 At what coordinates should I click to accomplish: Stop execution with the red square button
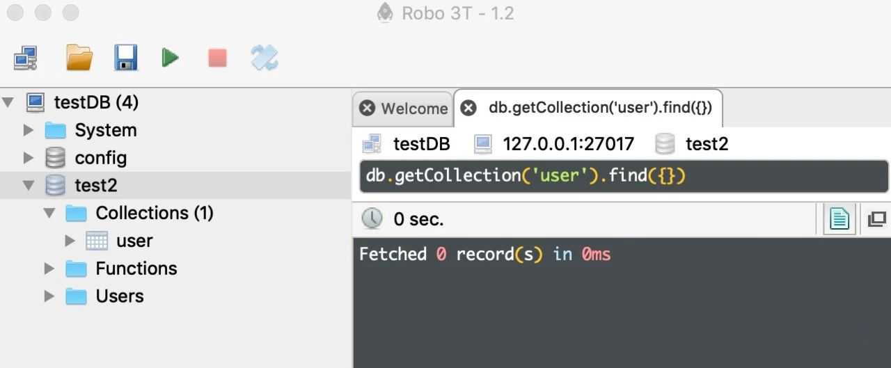pyautogui.click(x=217, y=58)
